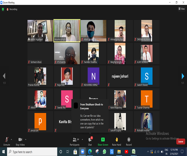This screenshot has width=187, height=156.
Task: Open the Participants panel
Action: [75, 142]
